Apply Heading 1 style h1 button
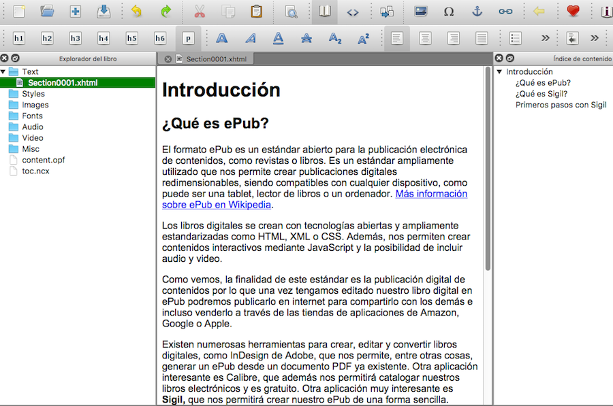613x406 pixels. click(19, 38)
